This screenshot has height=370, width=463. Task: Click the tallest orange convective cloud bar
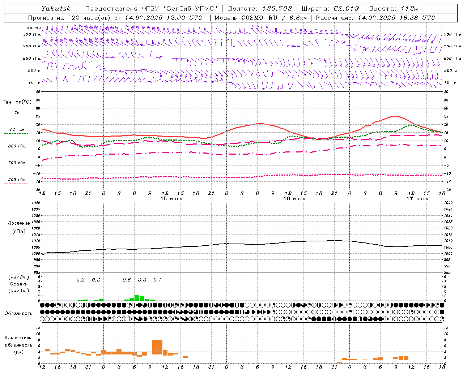point(157,347)
